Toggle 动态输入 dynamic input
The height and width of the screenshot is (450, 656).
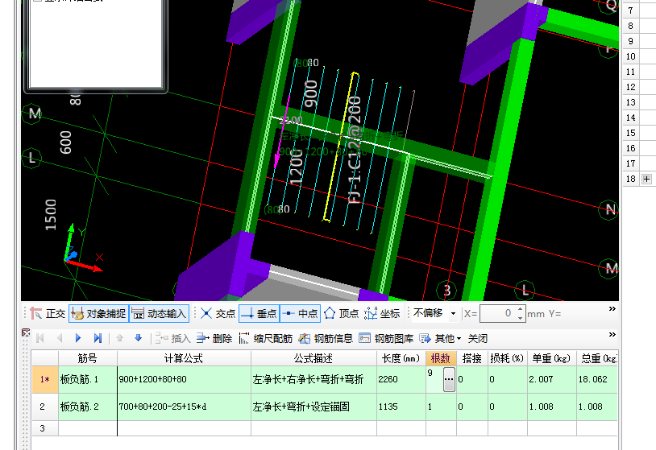tap(159, 313)
